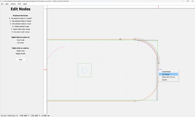
Task: Choose Insert Node from the context menu
Action: click(166, 71)
